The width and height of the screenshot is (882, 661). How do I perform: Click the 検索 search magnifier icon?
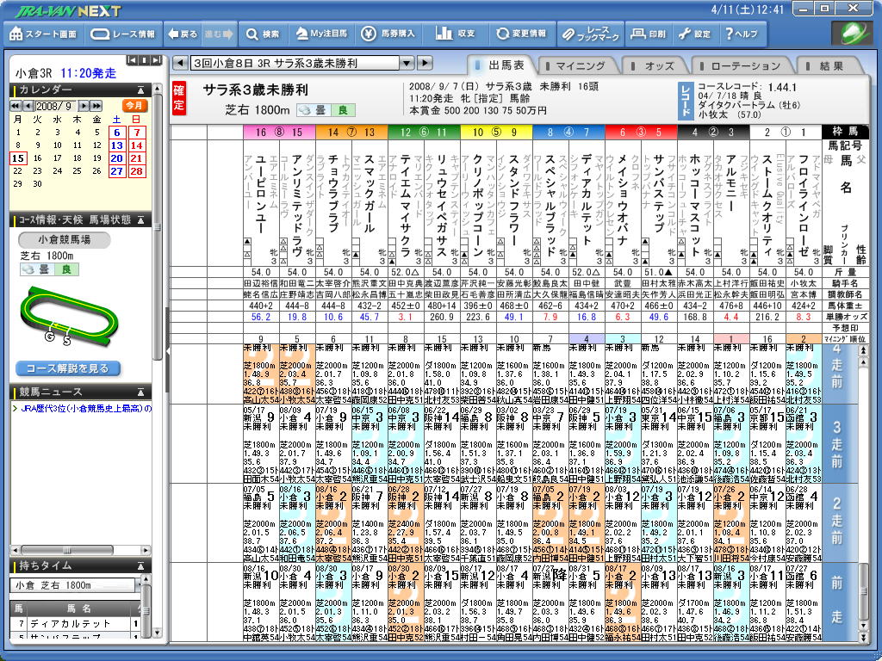pyautogui.click(x=262, y=34)
